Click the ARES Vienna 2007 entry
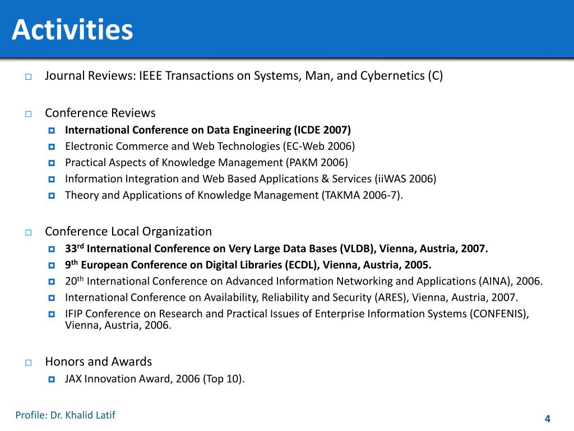This screenshot has width=574, height=431. coord(291,297)
